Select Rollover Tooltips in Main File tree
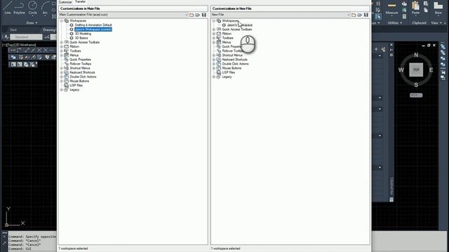Image resolution: width=449 pixels, height=252 pixels. [x=81, y=64]
